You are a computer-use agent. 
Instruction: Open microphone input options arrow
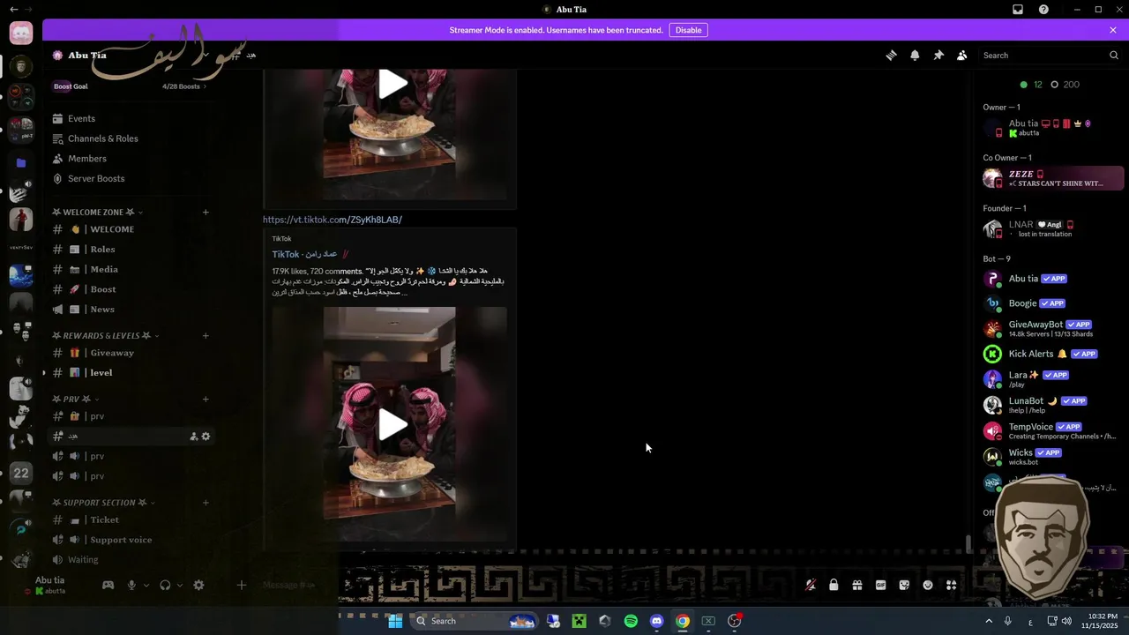(146, 585)
